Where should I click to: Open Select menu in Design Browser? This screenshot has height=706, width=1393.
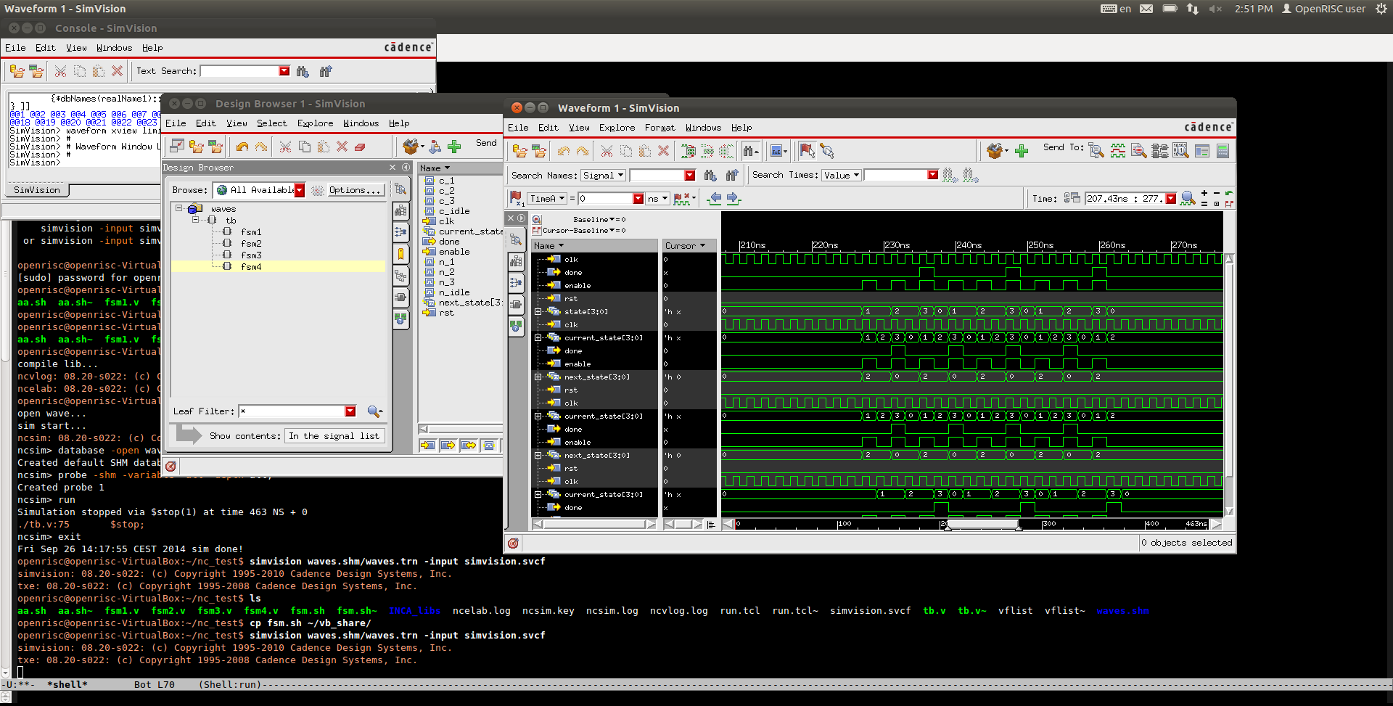pos(271,123)
